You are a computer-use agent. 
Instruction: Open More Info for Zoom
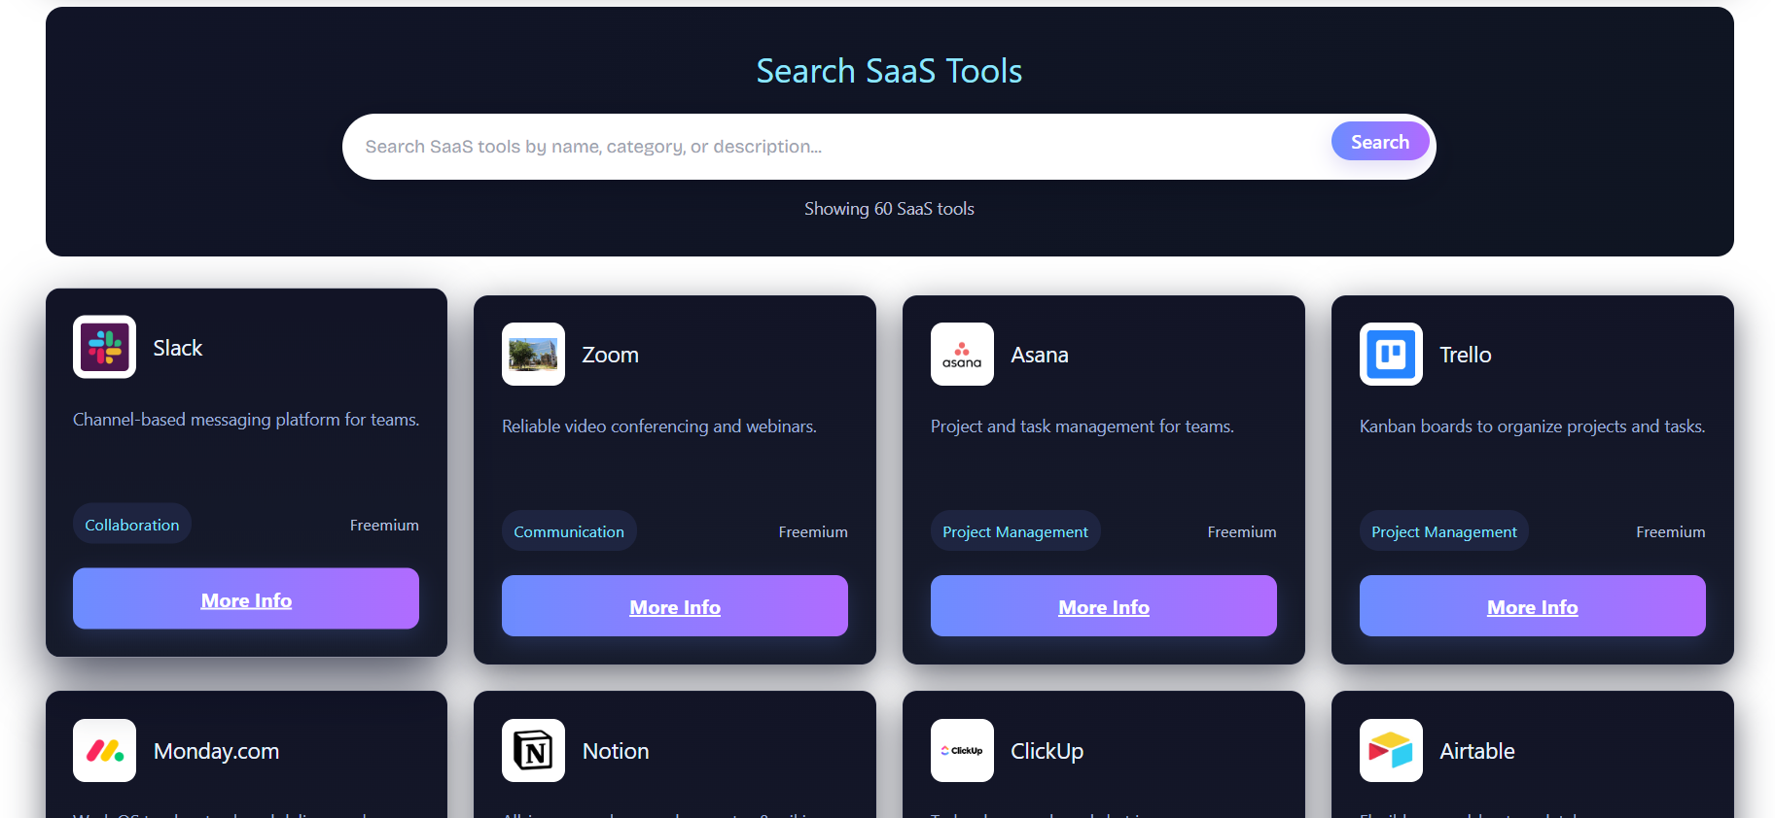coord(675,606)
